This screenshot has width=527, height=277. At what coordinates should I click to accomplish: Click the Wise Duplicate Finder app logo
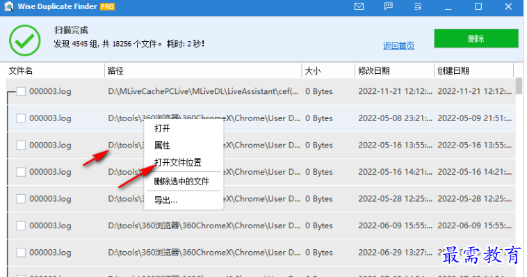tap(9, 6)
